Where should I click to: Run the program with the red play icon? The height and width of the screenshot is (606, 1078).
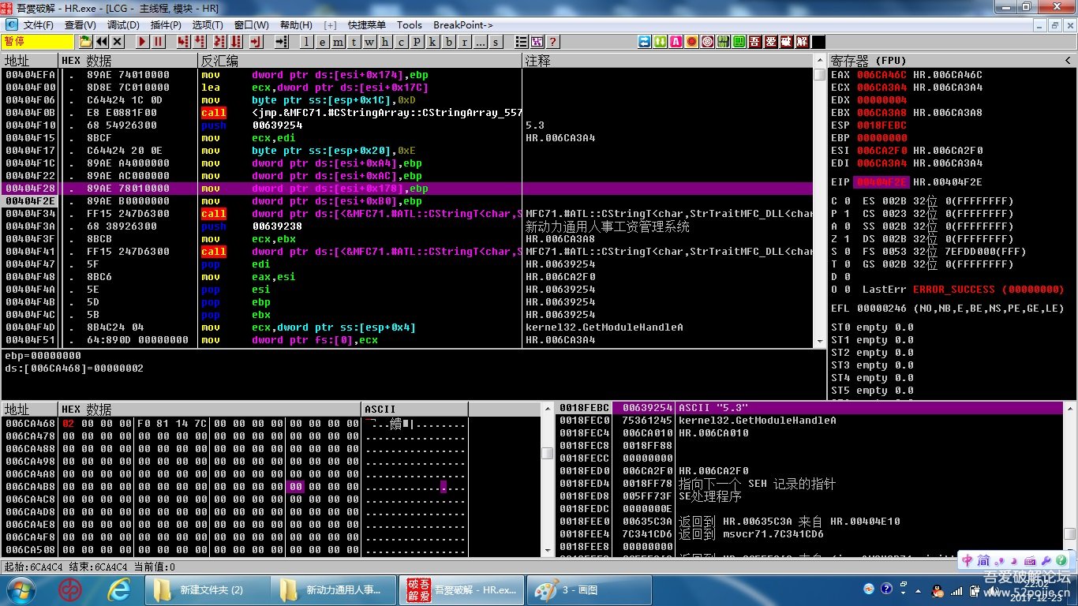tap(143, 42)
